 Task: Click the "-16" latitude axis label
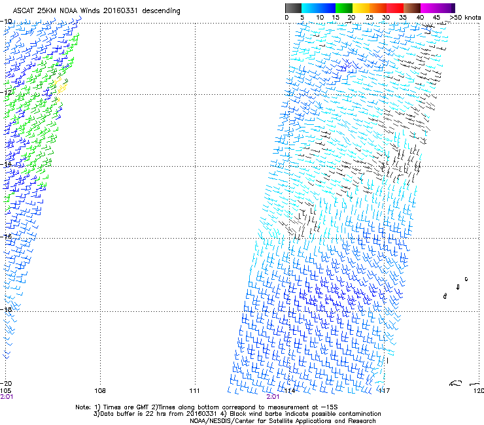6,236
